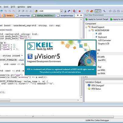The height and width of the screenshot is (123, 123).
Task: Click the Manage Run-Time Environment toolbar icon
Action: 110,11
